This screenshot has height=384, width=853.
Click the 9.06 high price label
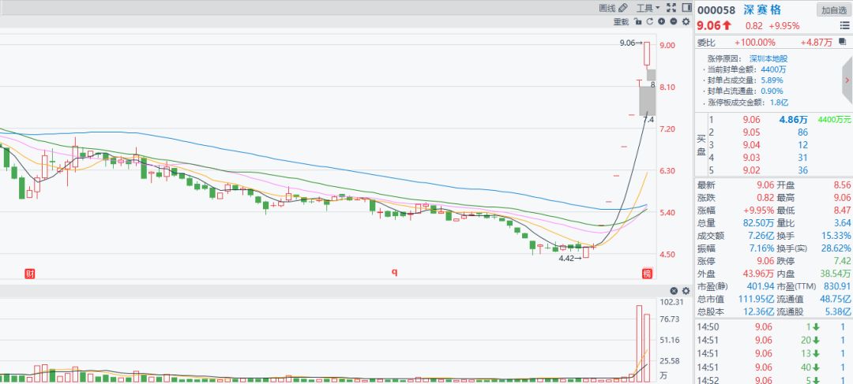(x=631, y=43)
